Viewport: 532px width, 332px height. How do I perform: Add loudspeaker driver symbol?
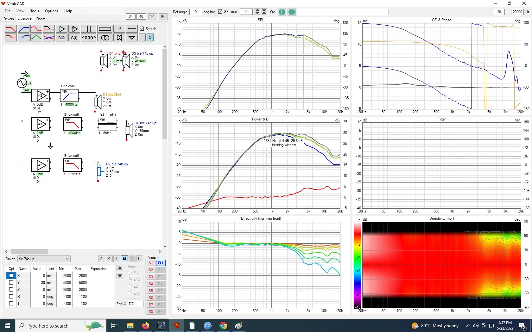pos(119,38)
